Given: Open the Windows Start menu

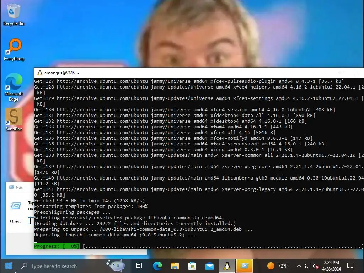Looking at the screenshot, I should (9, 266).
